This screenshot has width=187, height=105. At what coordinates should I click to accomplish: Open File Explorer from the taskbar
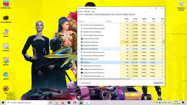coord(57,103)
